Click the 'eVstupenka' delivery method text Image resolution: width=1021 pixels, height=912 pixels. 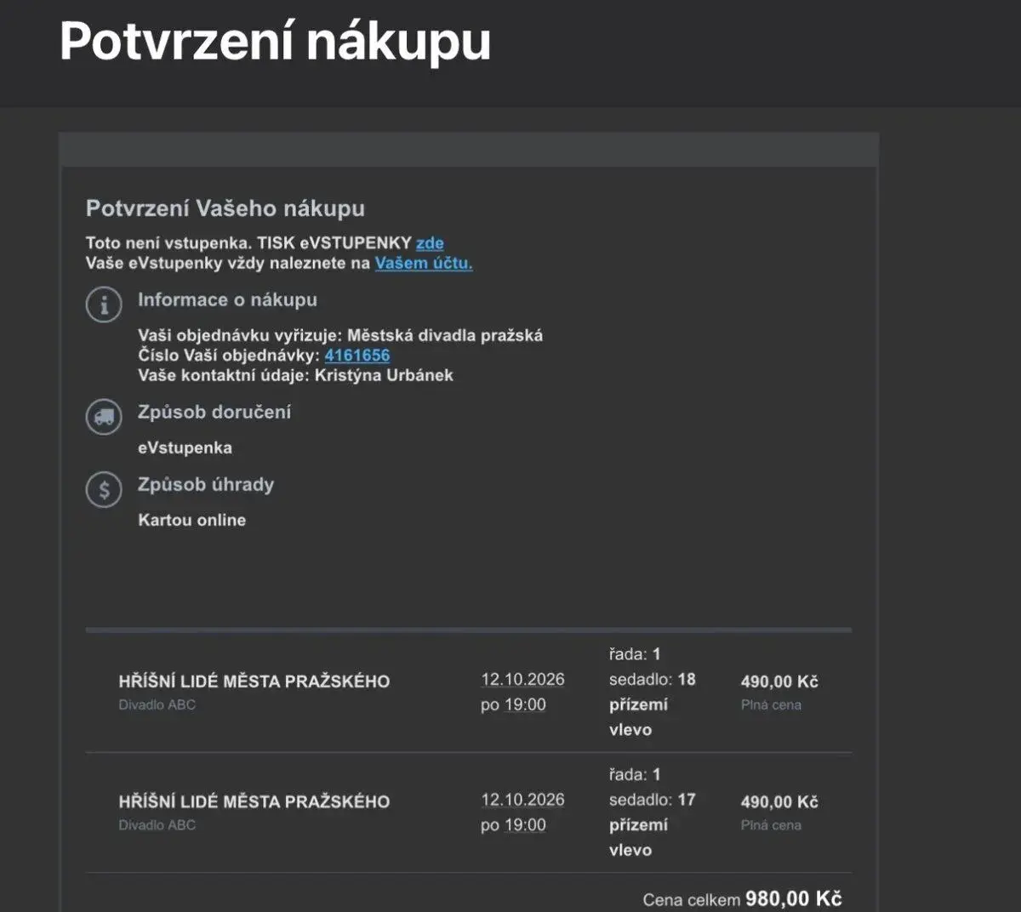pos(185,447)
